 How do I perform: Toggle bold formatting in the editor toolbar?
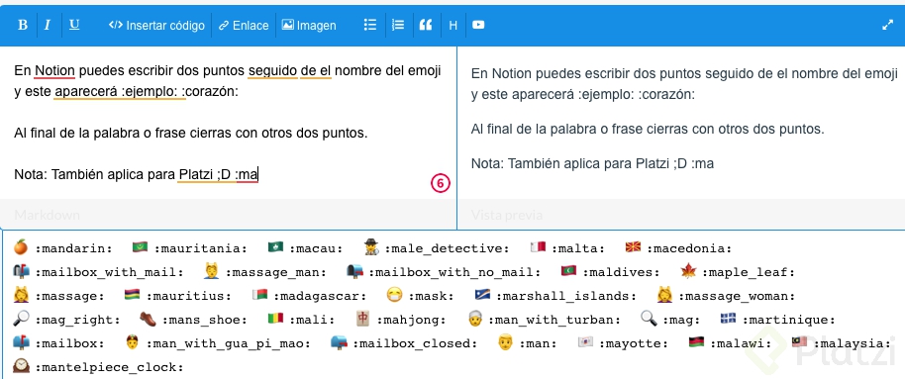(23, 26)
